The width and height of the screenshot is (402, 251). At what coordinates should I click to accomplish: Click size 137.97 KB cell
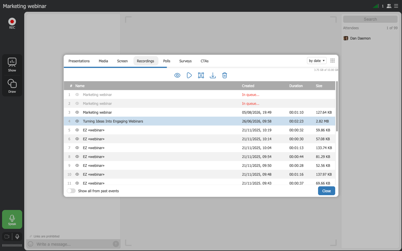[324, 175]
